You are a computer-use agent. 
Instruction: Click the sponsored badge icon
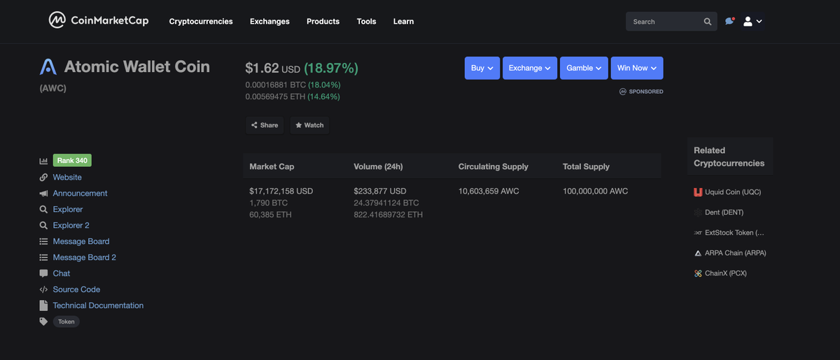pos(623,92)
